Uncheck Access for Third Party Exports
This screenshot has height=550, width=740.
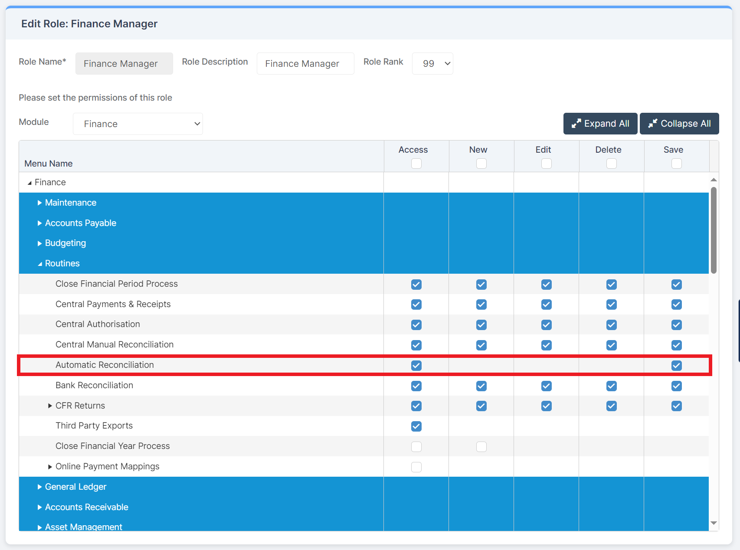pos(416,426)
